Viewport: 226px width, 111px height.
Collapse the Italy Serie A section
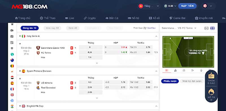[156, 36]
